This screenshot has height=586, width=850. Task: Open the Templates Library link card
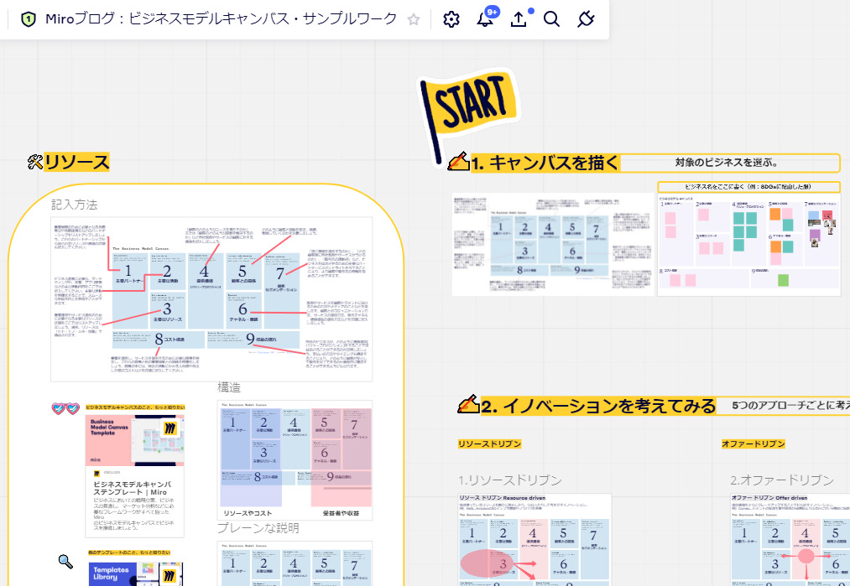(134, 573)
